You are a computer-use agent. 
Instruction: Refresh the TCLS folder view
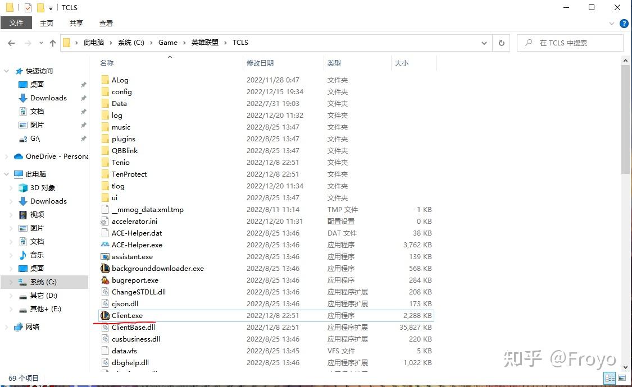501,43
